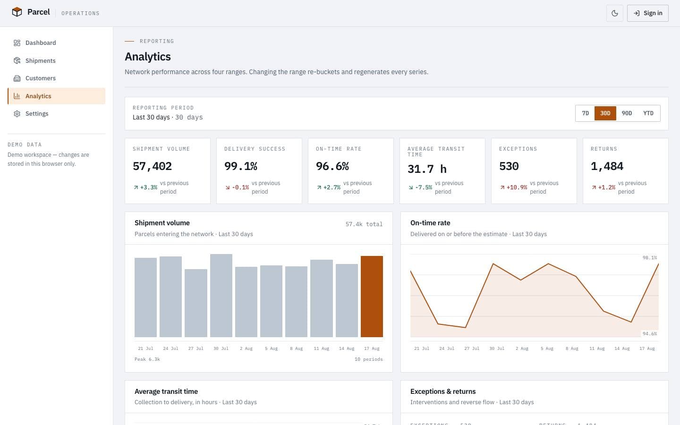Click the On-time rate line chart
Viewport: 680px width, 425px height.
[535, 297]
